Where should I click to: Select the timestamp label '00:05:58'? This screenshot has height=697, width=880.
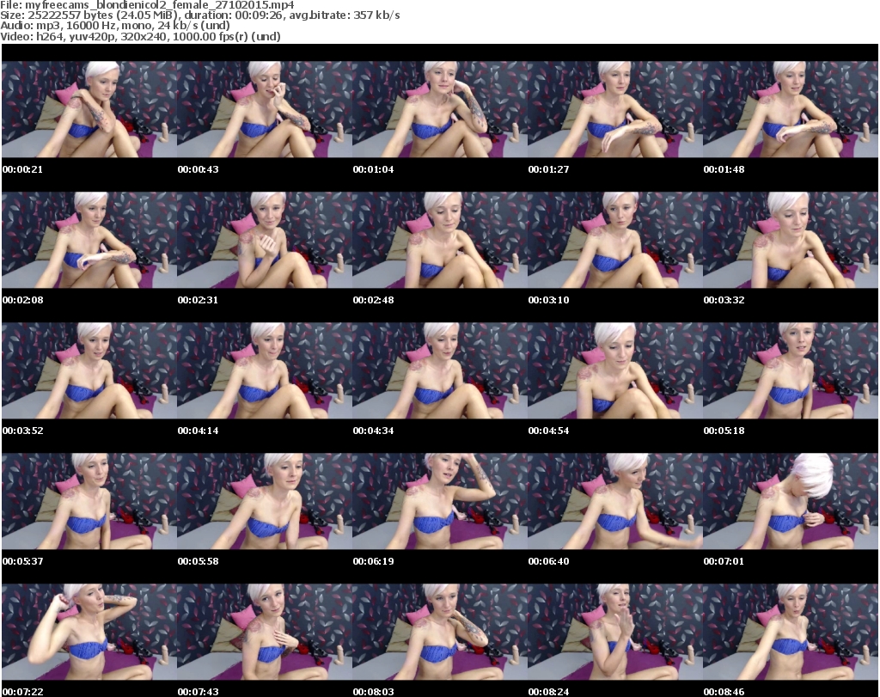pos(199,561)
